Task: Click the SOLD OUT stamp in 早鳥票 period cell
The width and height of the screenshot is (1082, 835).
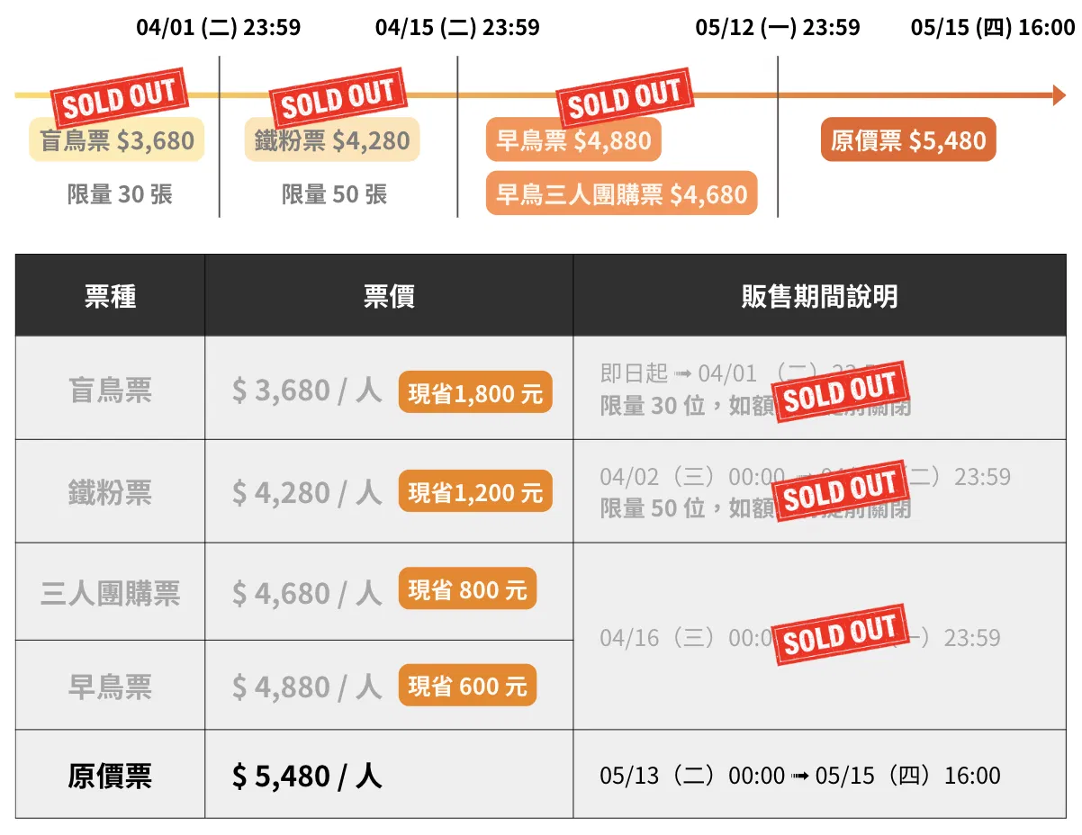Action: 841,635
